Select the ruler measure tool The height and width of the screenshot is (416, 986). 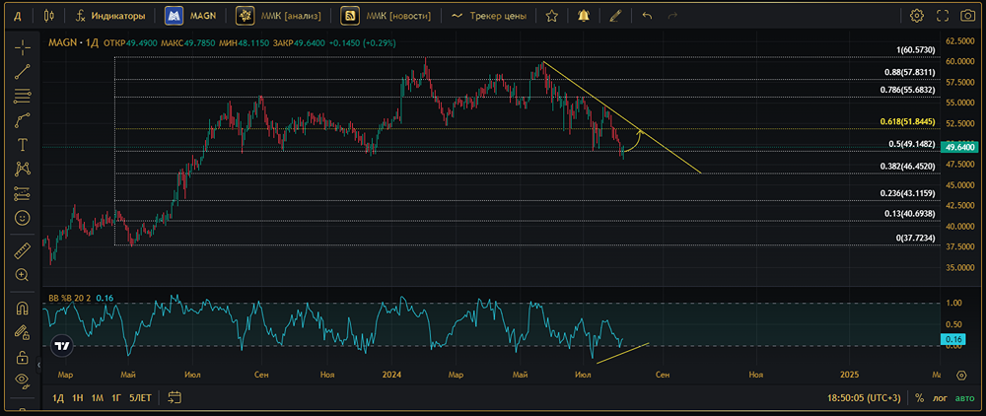[x=23, y=250]
